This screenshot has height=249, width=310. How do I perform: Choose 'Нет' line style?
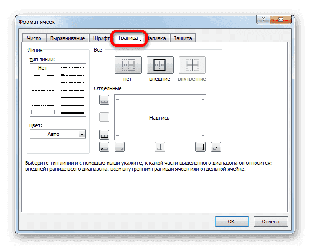point(43,68)
